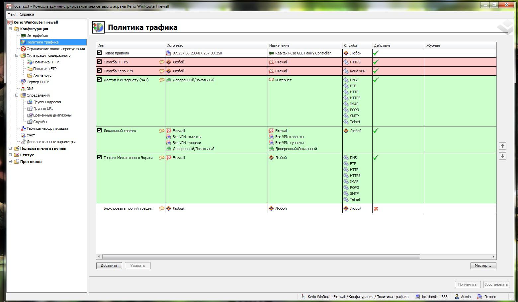Click the Admin user icon in status bar
Viewport: 518px width, 302px height.
pyautogui.click(x=457, y=297)
